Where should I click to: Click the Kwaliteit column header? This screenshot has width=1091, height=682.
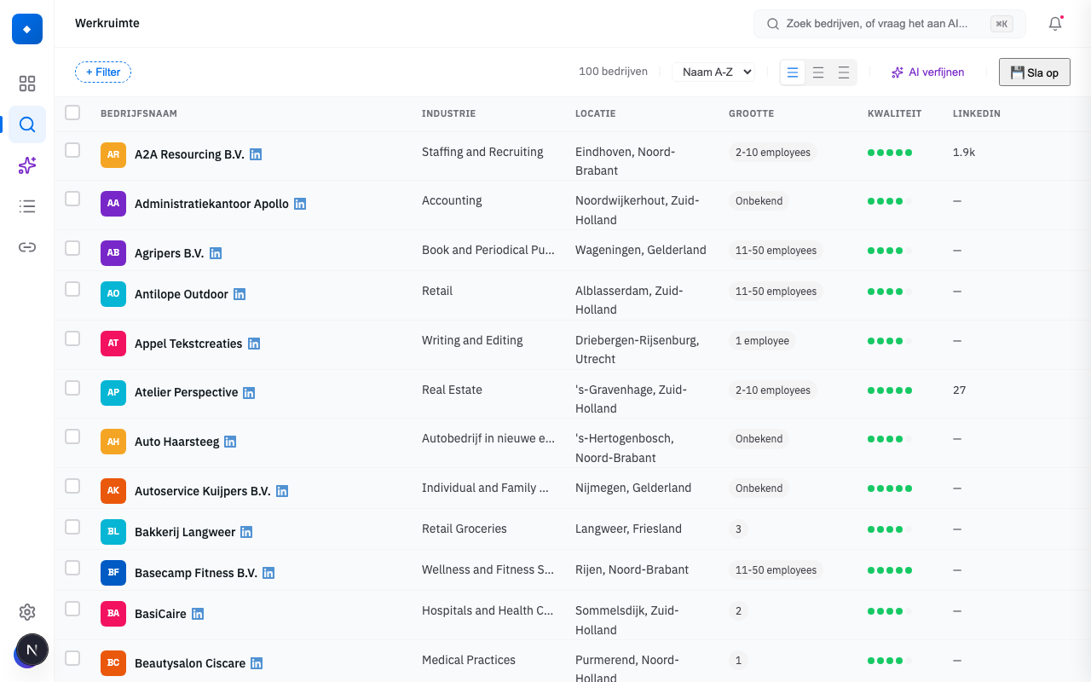[x=895, y=113]
